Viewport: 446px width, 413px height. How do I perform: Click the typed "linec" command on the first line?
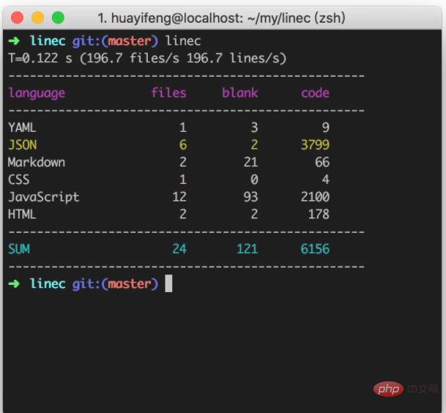point(183,40)
